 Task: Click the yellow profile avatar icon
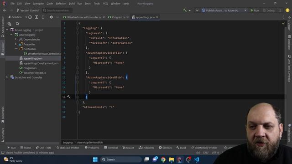(287, 10)
